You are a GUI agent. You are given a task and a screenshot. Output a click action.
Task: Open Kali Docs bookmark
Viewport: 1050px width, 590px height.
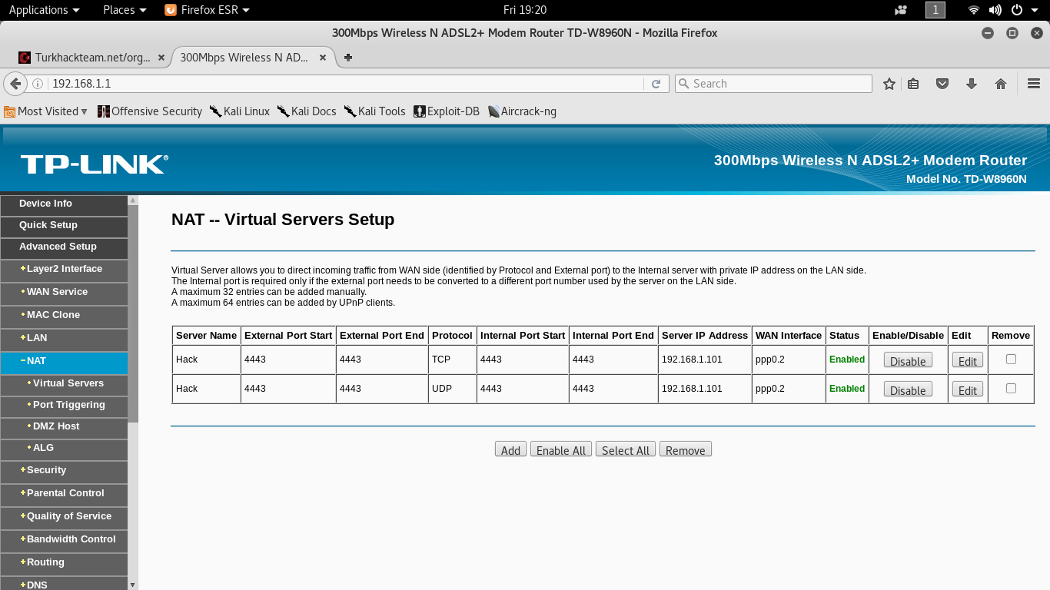click(307, 111)
